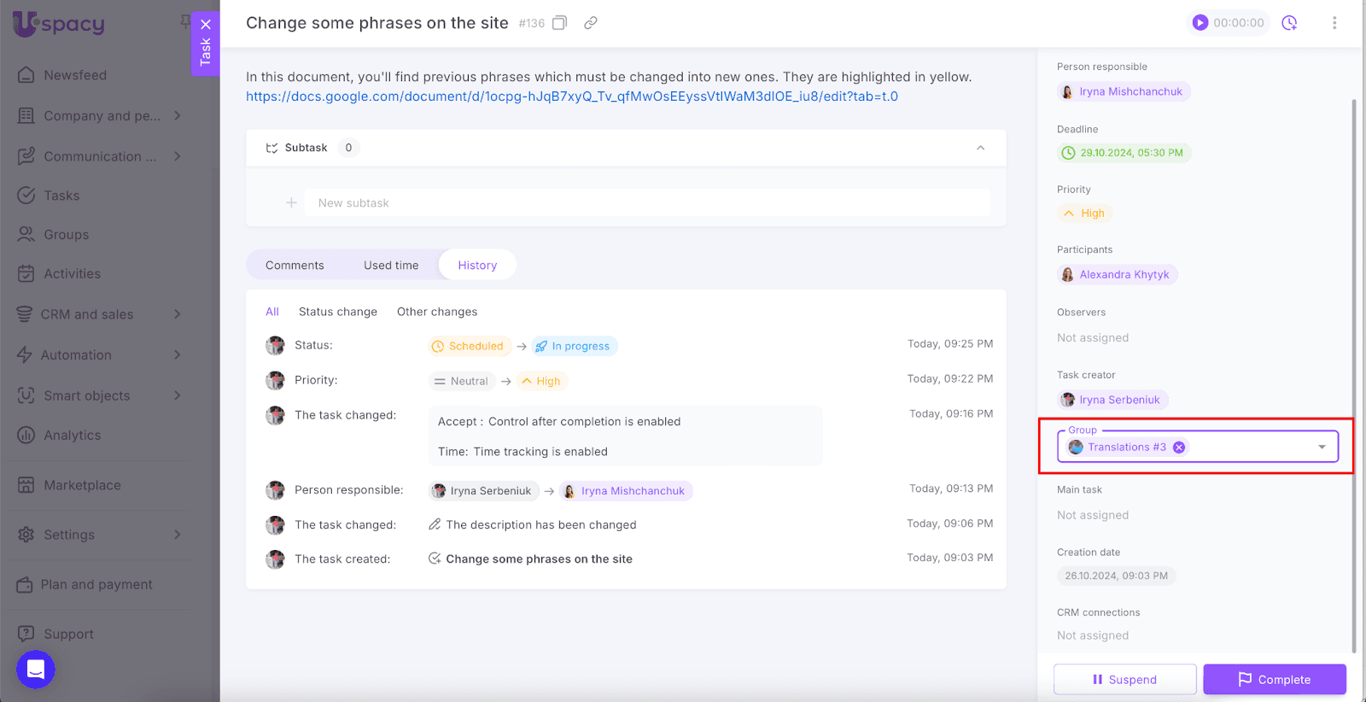Open the clock-plus add time icon
This screenshot has height=702, width=1366.
tap(1289, 23)
